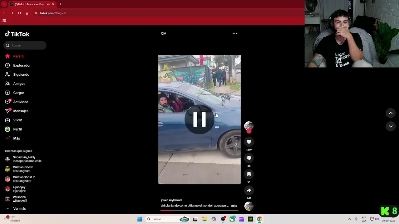Viewport: 399px width, 224px height.
Task: Open Copilot from taskbar
Action: (214, 219)
